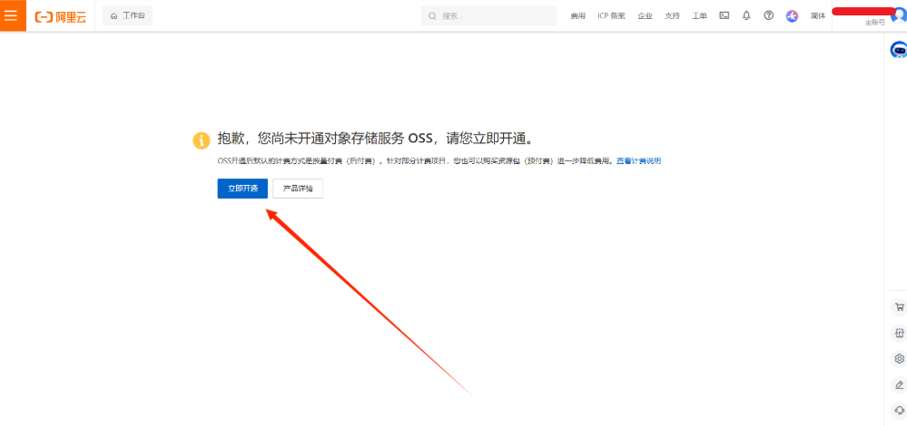Open the orange hamburger navigation menu
Screen dimensions: 907x426
pyautogui.click(x=12, y=15)
